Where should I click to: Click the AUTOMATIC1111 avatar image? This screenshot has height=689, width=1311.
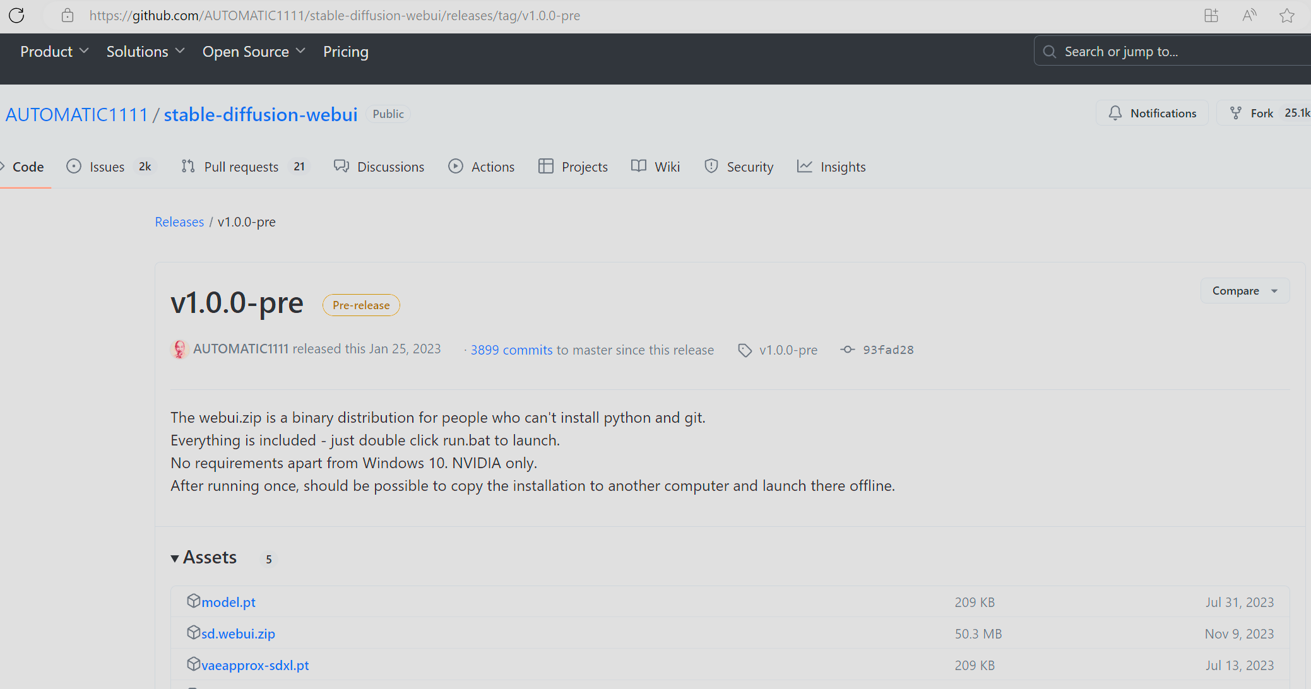[180, 349]
